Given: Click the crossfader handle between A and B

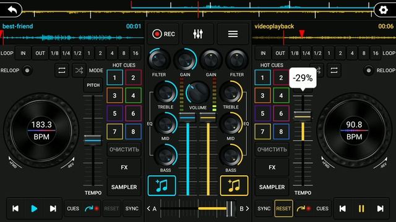Looking at the screenshot, I should click(x=231, y=208).
